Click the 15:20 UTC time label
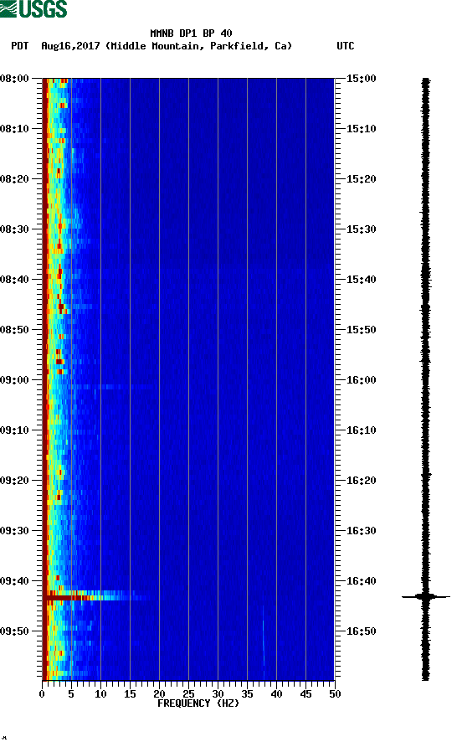Screen dimensions: 462x747 (x=361, y=178)
